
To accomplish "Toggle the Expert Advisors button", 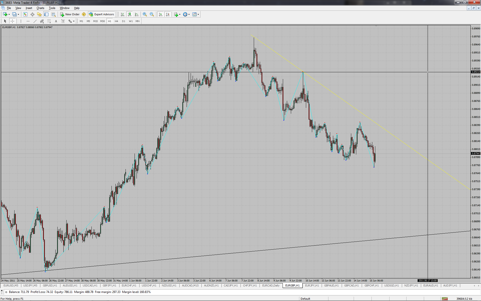I will (102, 14).
